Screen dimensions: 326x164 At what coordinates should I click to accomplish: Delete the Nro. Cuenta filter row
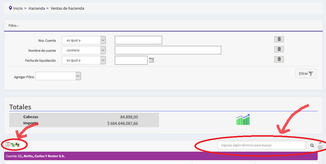click(x=279, y=39)
